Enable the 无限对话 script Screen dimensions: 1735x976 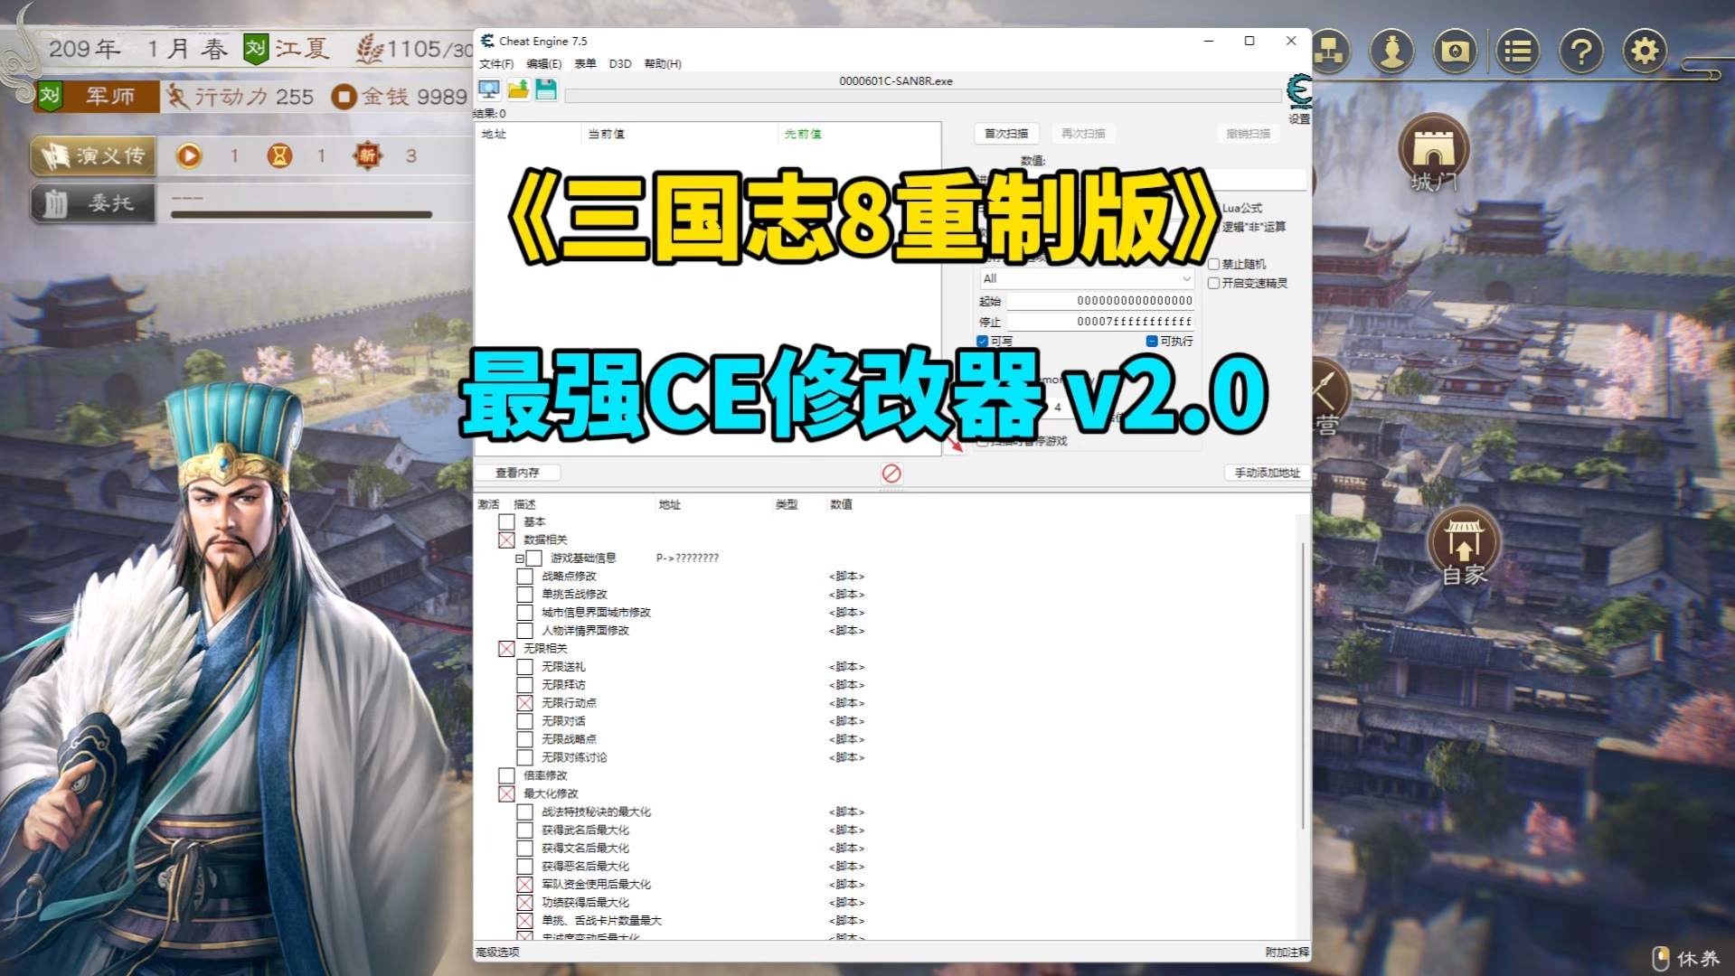click(x=524, y=721)
